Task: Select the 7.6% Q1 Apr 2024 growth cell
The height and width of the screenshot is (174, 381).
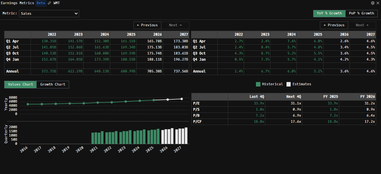Action: pos(284,41)
